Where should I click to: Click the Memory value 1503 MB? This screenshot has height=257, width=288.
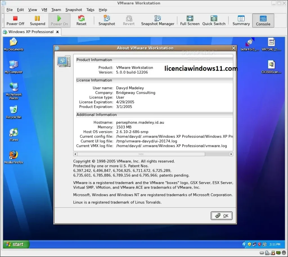point(124,127)
